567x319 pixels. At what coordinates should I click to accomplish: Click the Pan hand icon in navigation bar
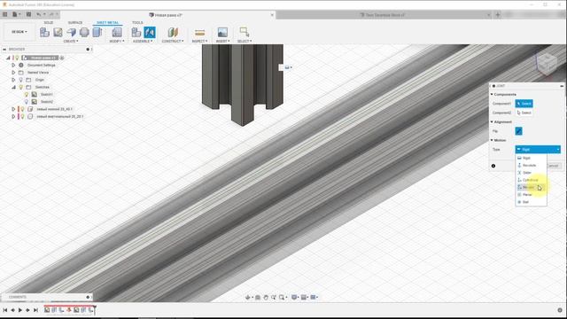tap(266, 298)
